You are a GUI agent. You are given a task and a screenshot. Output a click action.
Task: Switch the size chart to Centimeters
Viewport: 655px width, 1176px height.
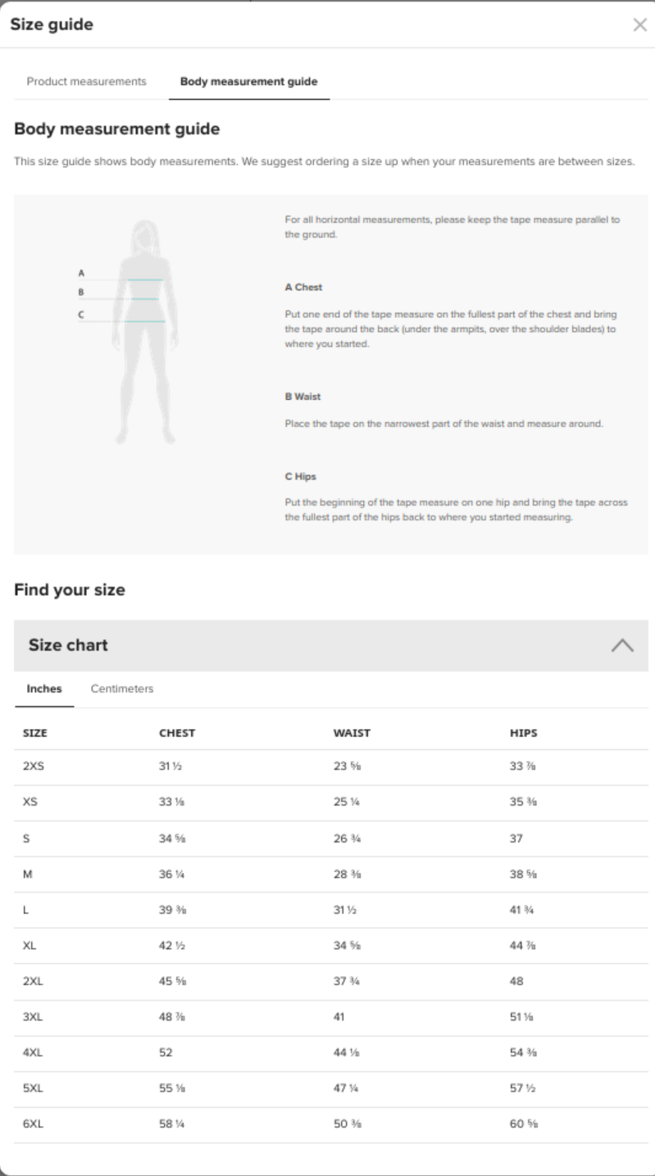tap(122, 689)
